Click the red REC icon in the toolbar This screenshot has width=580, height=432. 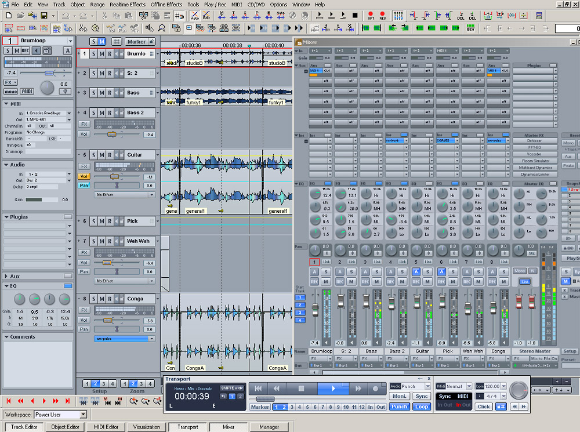[382, 16]
